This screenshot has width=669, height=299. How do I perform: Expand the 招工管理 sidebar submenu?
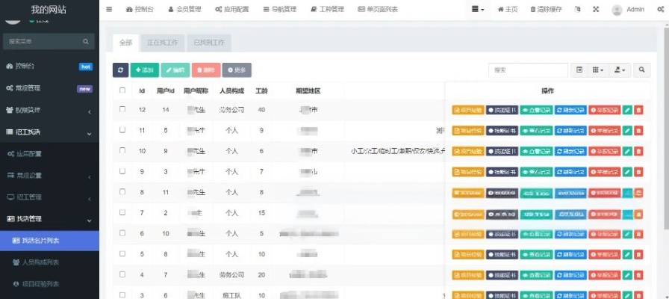[x=49, y=197]
